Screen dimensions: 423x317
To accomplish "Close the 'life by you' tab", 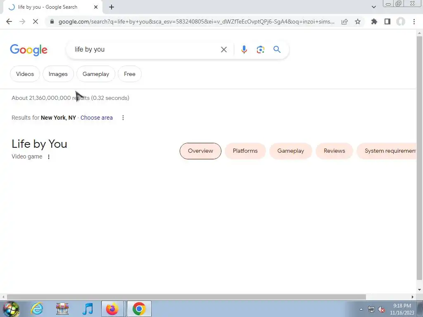I will [96, 7].
